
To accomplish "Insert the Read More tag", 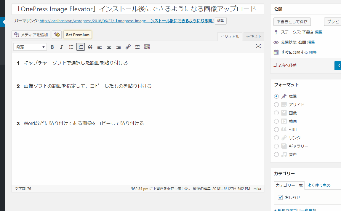I will [137, 47].
